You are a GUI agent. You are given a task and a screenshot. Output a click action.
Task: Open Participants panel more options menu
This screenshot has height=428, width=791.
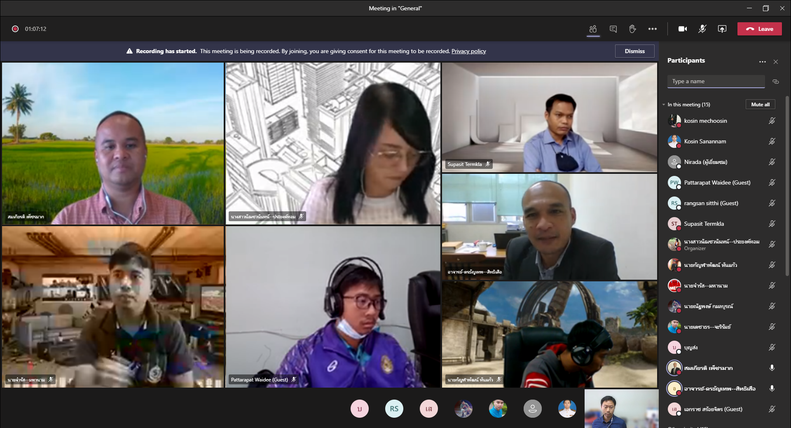pos(762,62)
